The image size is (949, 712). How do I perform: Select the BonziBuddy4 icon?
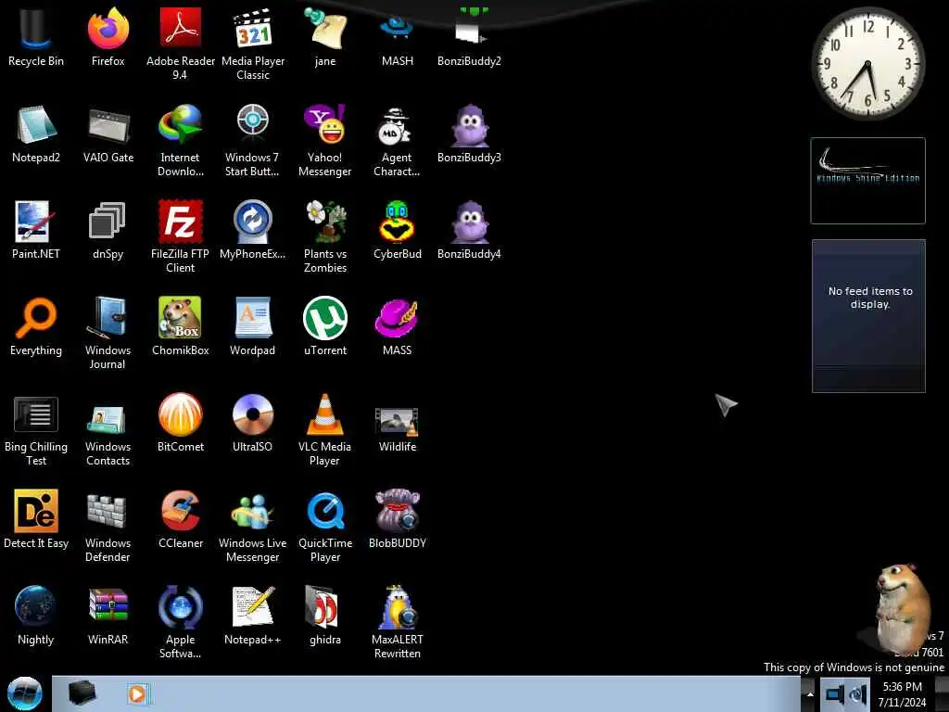[x=469, y=230]
